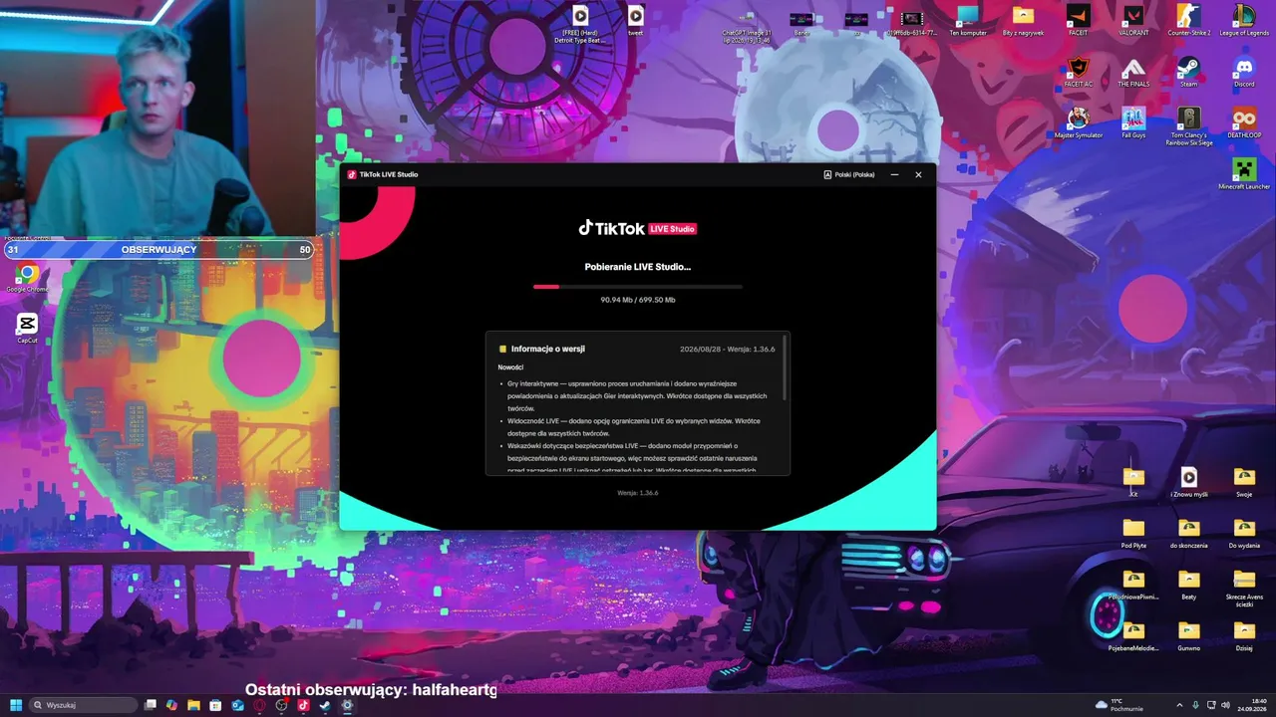Click the LIVE Studio download progress bar

tap(638, 287)
